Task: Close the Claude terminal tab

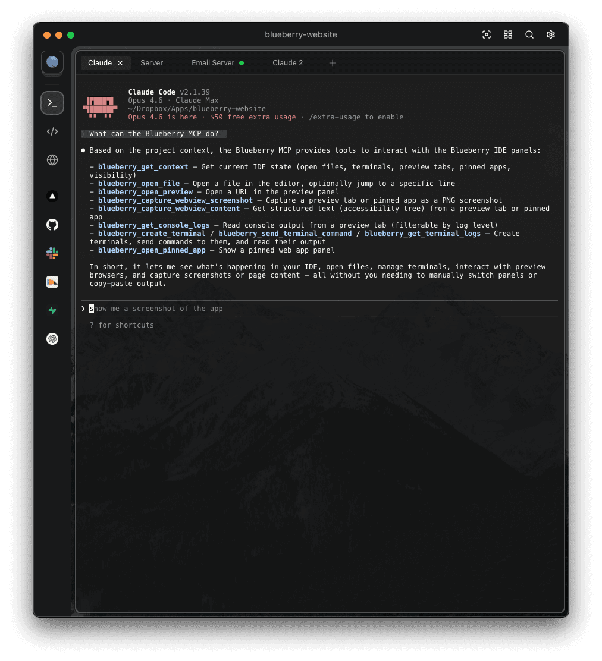Action: pyautogui.click(x=120, y=63)
